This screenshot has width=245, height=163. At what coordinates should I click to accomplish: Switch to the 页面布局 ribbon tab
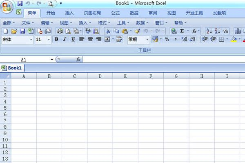[x=92, y=13]
